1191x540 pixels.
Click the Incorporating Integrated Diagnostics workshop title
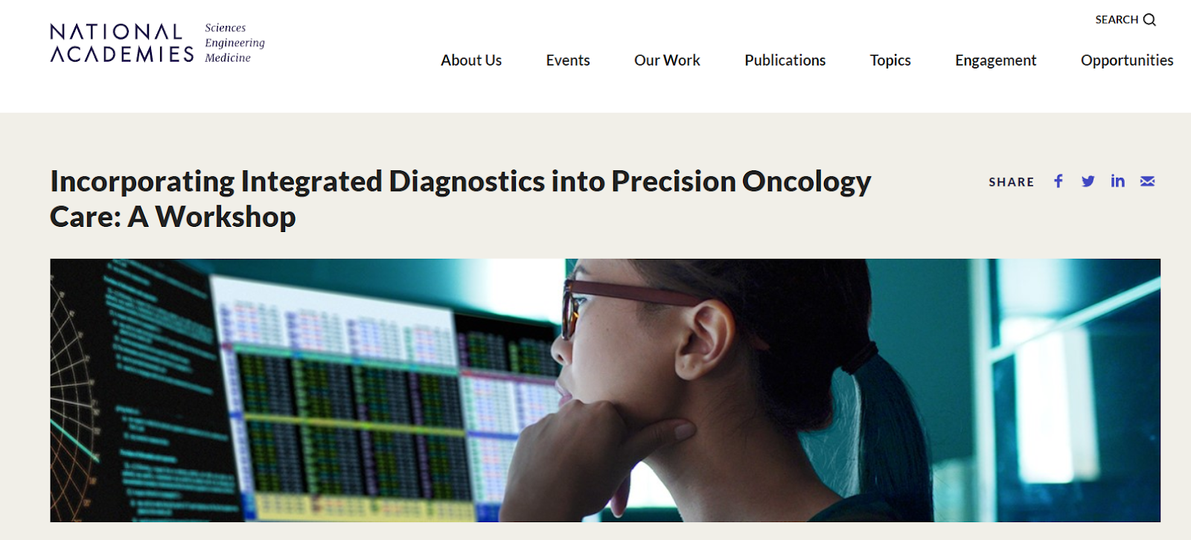click(460, 199)
